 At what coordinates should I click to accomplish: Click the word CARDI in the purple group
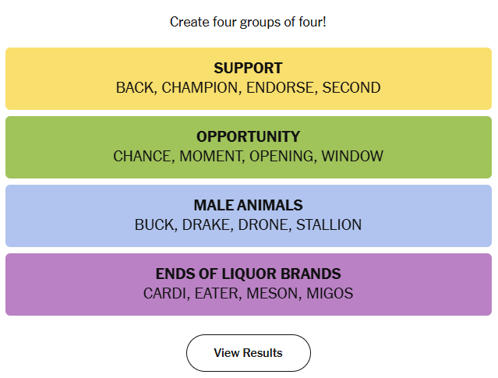coord(164,294)
